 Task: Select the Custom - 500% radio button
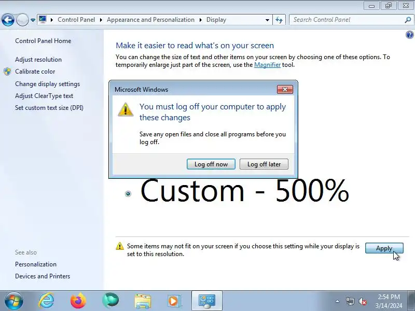coord(128,194)
